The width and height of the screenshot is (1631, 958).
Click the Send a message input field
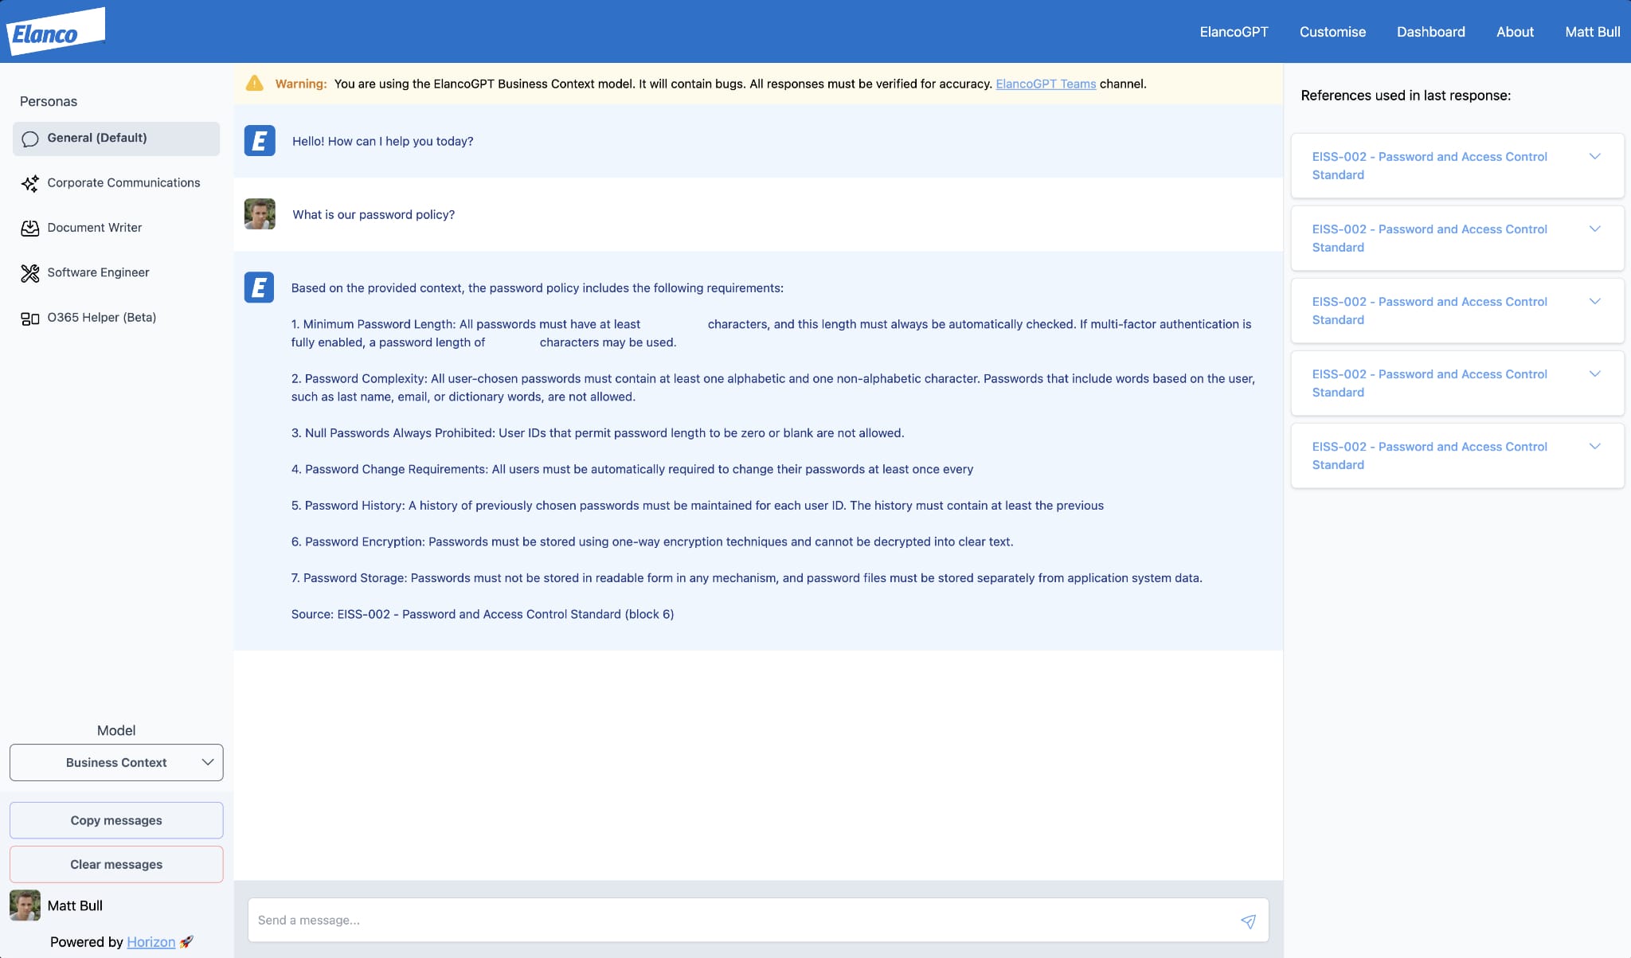point(758,921)
